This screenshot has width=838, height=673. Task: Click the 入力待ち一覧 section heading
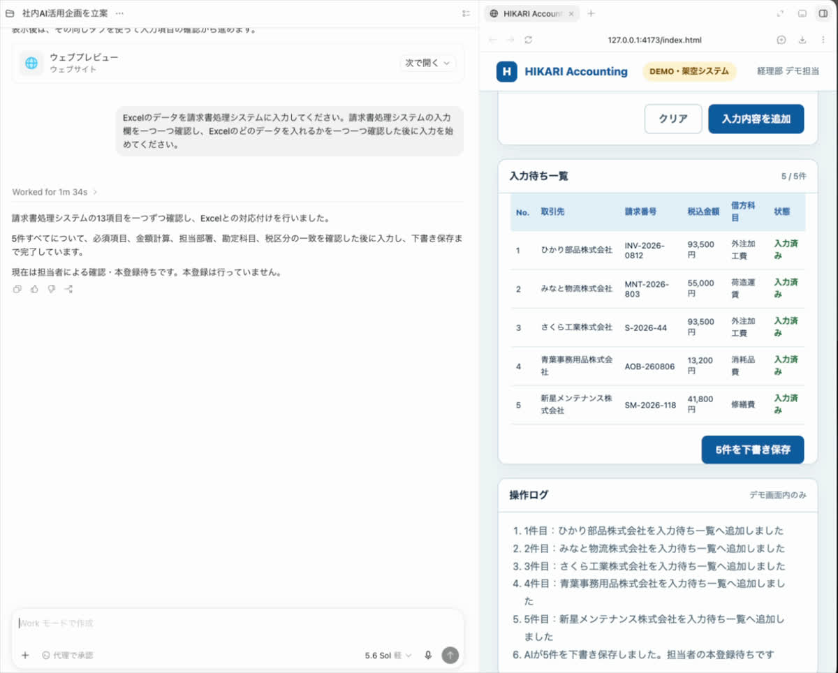coord(539,176)
